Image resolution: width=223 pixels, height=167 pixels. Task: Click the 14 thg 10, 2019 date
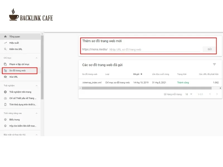(x=141, y=82)
